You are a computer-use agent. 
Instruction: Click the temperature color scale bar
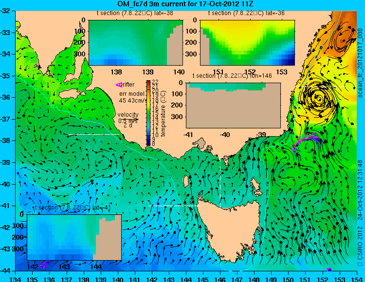click(148, 113)
